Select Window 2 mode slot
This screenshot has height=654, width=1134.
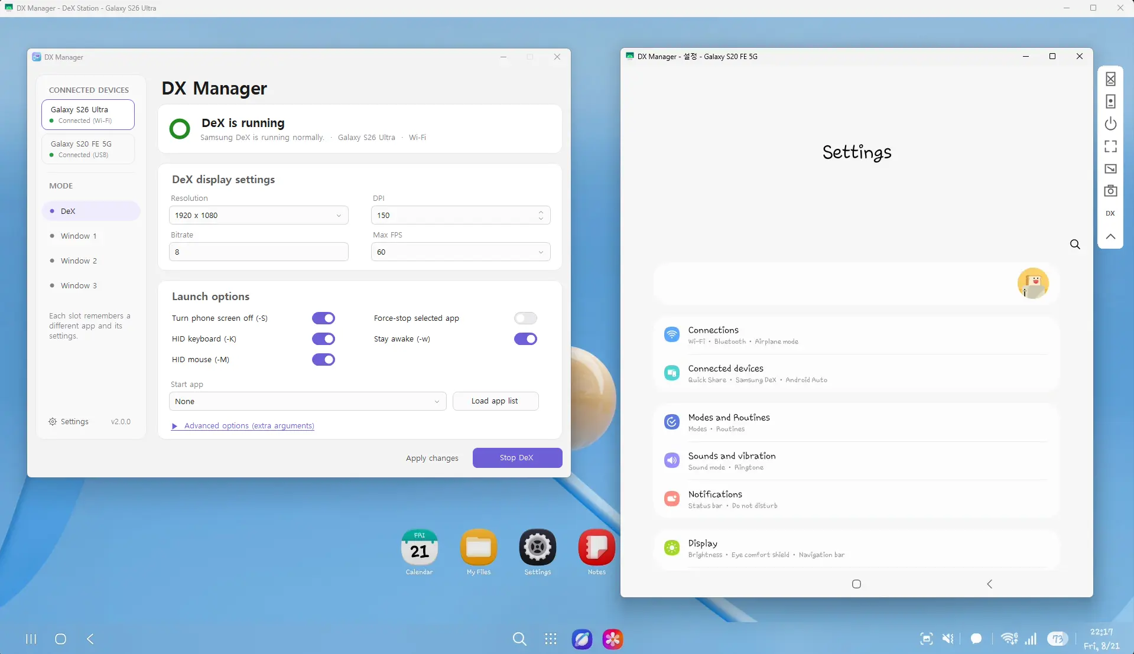pos(91,261)
